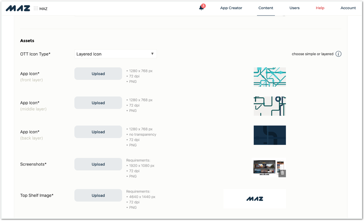364x221 pixels.
Task: Select the screenshots preview thumbnail
Action: click(x=268, y=168)
